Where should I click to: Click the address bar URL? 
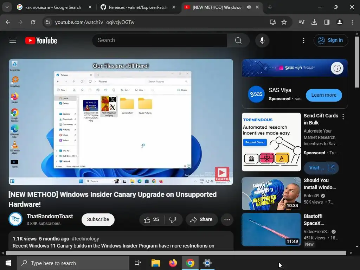click(95, 22)
